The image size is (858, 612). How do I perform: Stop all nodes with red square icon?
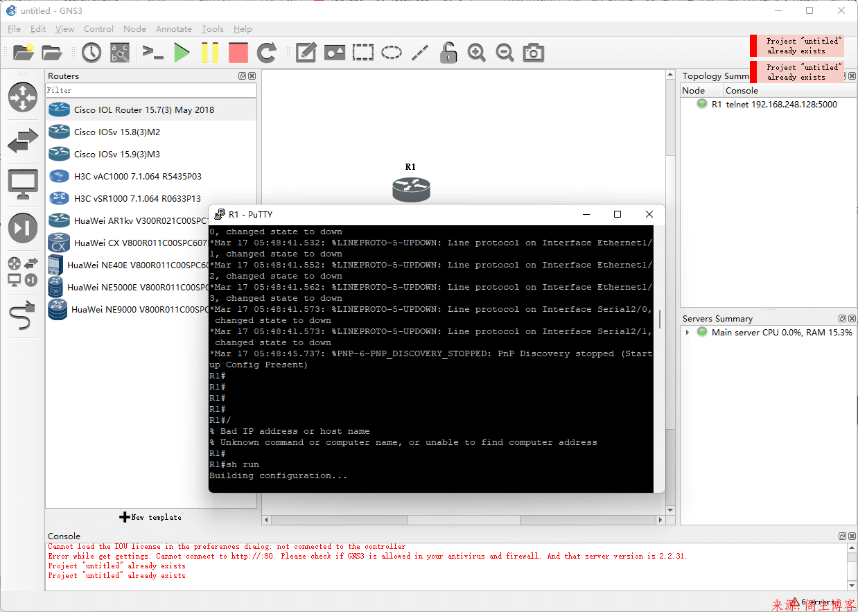238,53
